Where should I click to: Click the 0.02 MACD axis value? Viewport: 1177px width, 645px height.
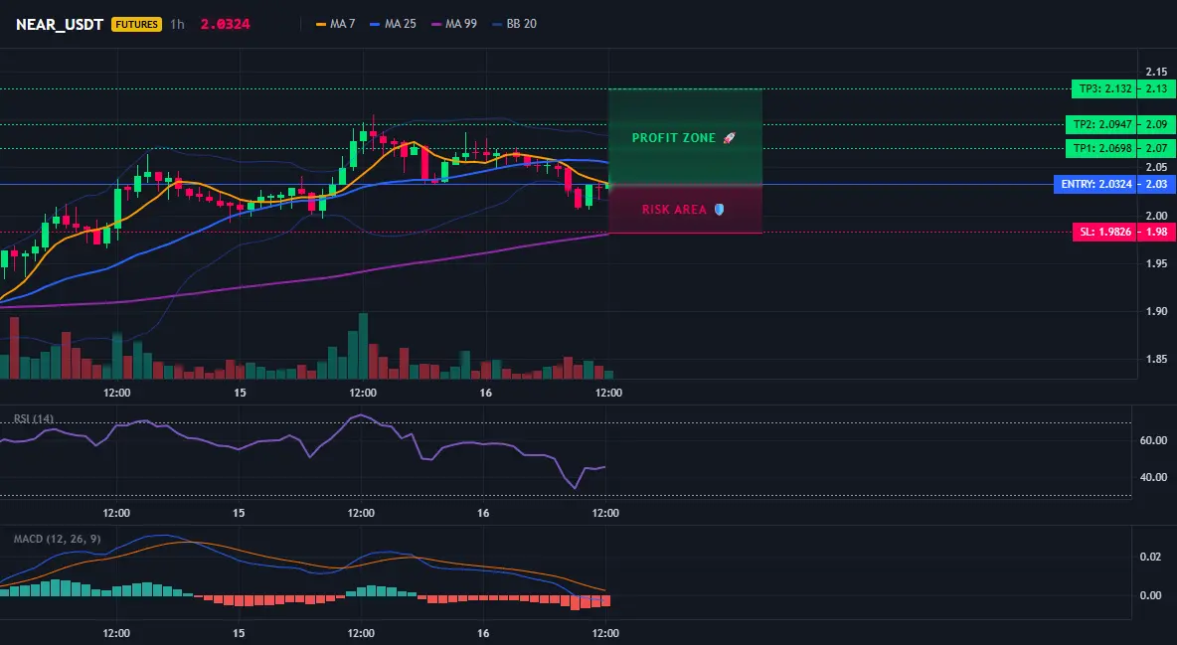(1151, 557)
